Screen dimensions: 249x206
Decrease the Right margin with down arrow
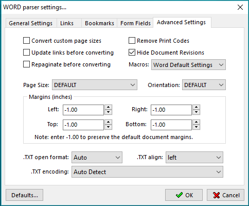196,112
